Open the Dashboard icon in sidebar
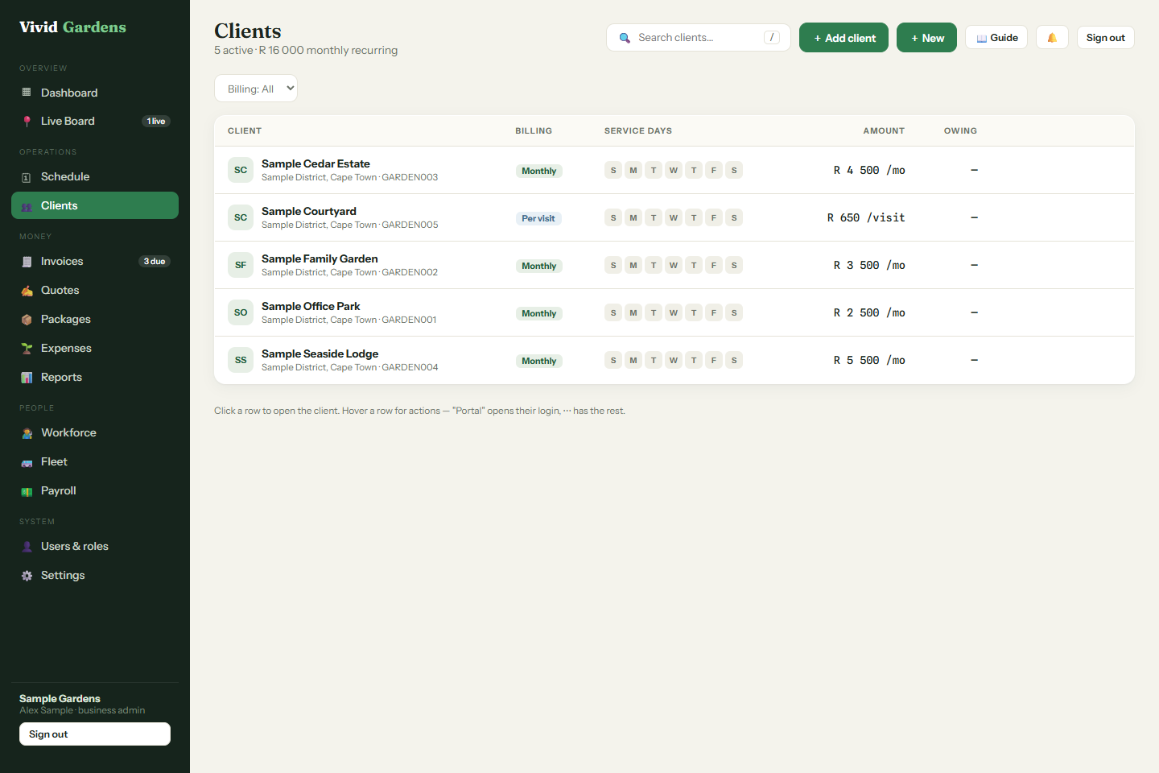The image size is (1159, 773). click(27, 93)
